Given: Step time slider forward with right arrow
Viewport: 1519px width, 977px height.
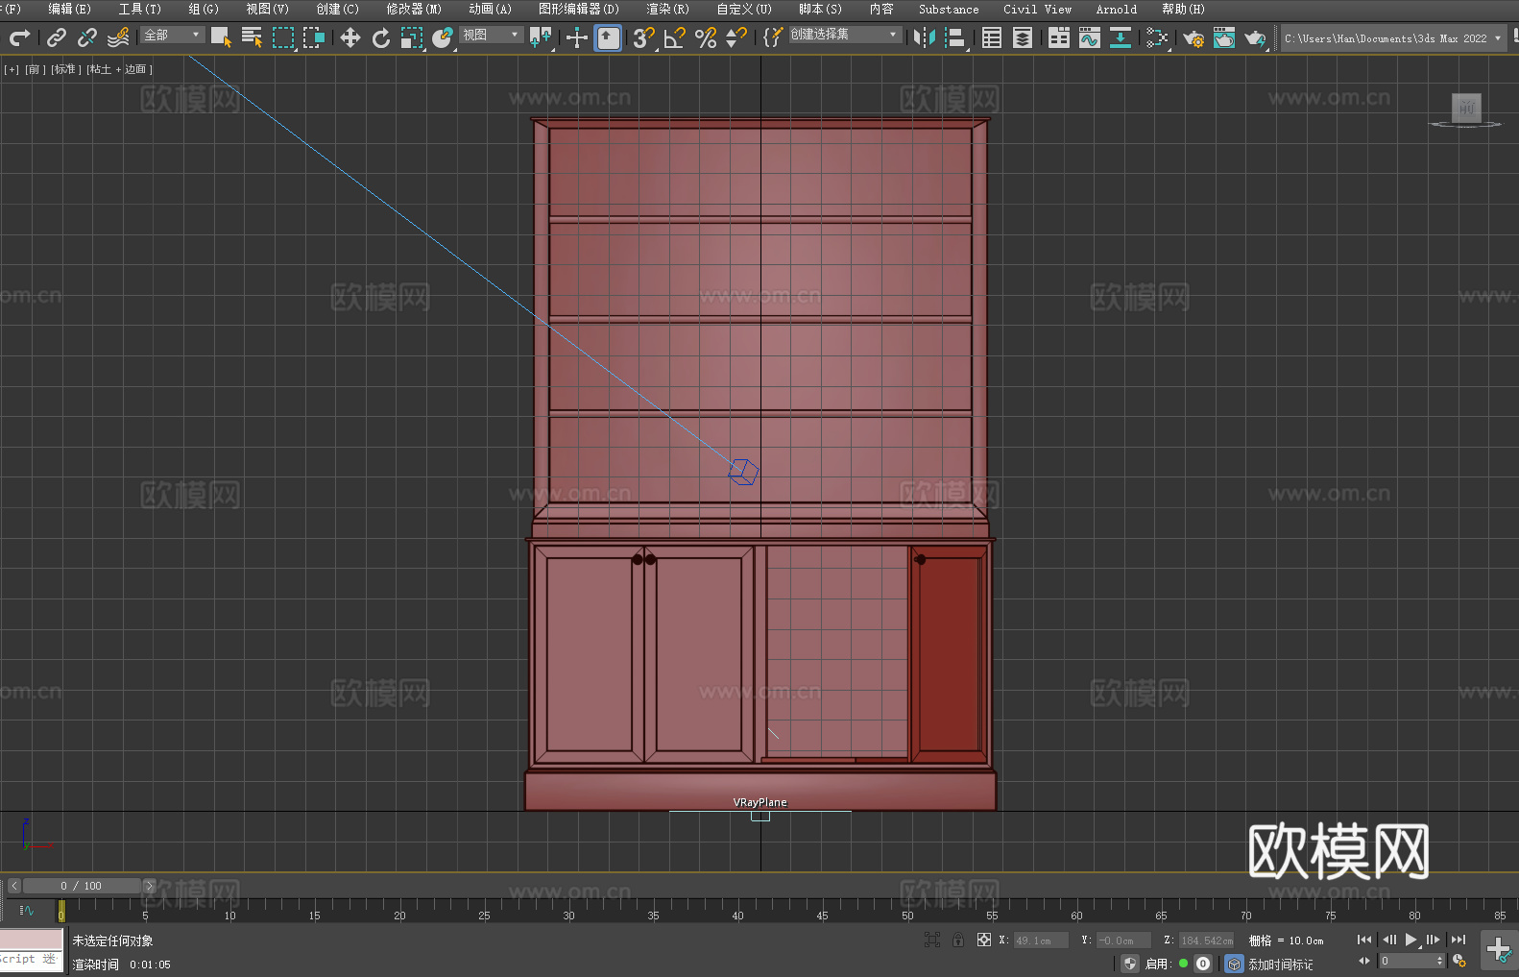Looking at the screenshot, I should (x=149, y=886).
